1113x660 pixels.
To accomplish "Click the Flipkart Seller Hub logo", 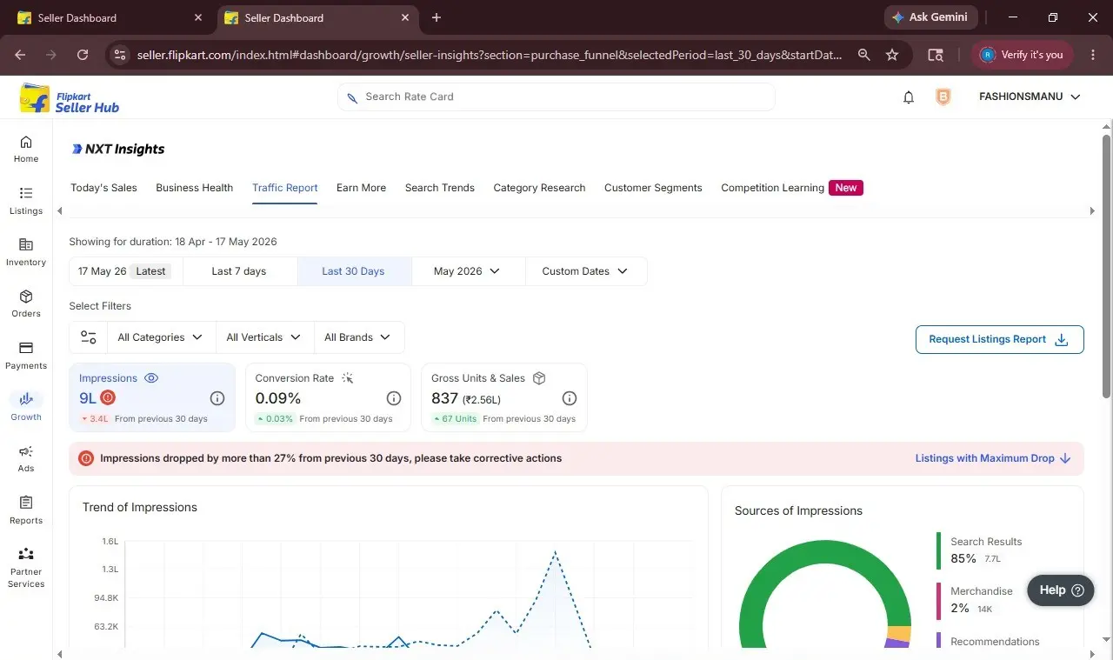I will coord(70,98).
